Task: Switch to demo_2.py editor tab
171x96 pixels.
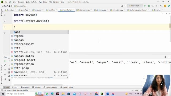Action: point(10,10)
